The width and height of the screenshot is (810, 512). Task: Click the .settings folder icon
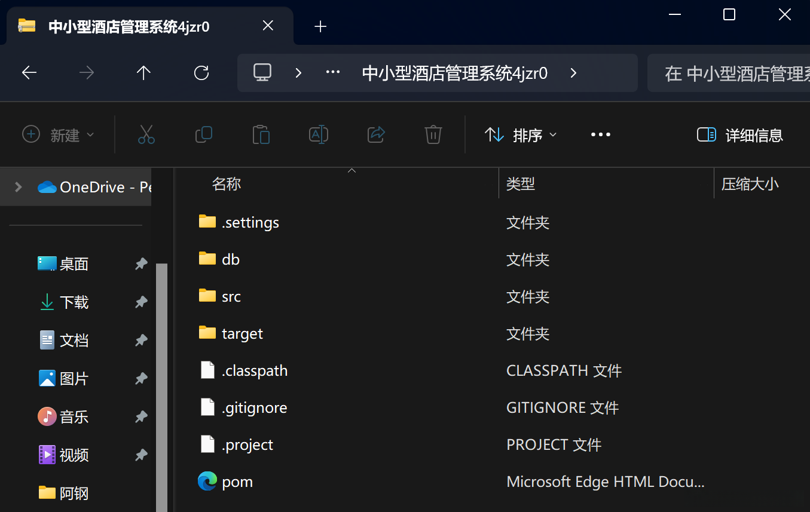207,222
